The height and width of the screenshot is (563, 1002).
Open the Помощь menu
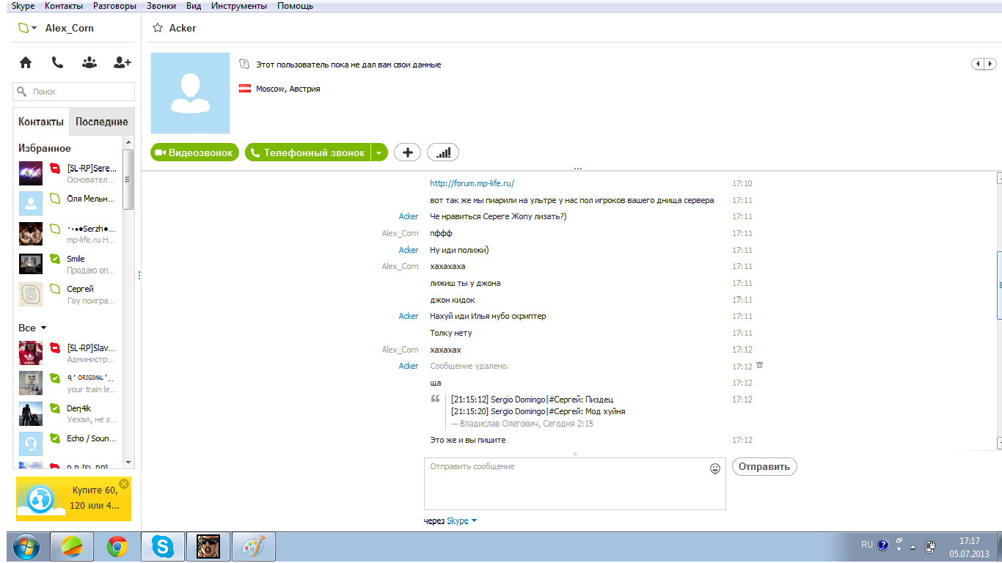[x=295, y=6]
